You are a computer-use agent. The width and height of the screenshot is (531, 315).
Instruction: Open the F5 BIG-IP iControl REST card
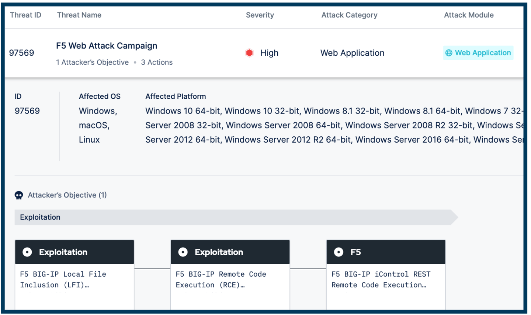386,279
